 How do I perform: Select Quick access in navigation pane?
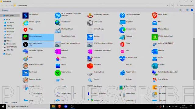tap(10, 15)
